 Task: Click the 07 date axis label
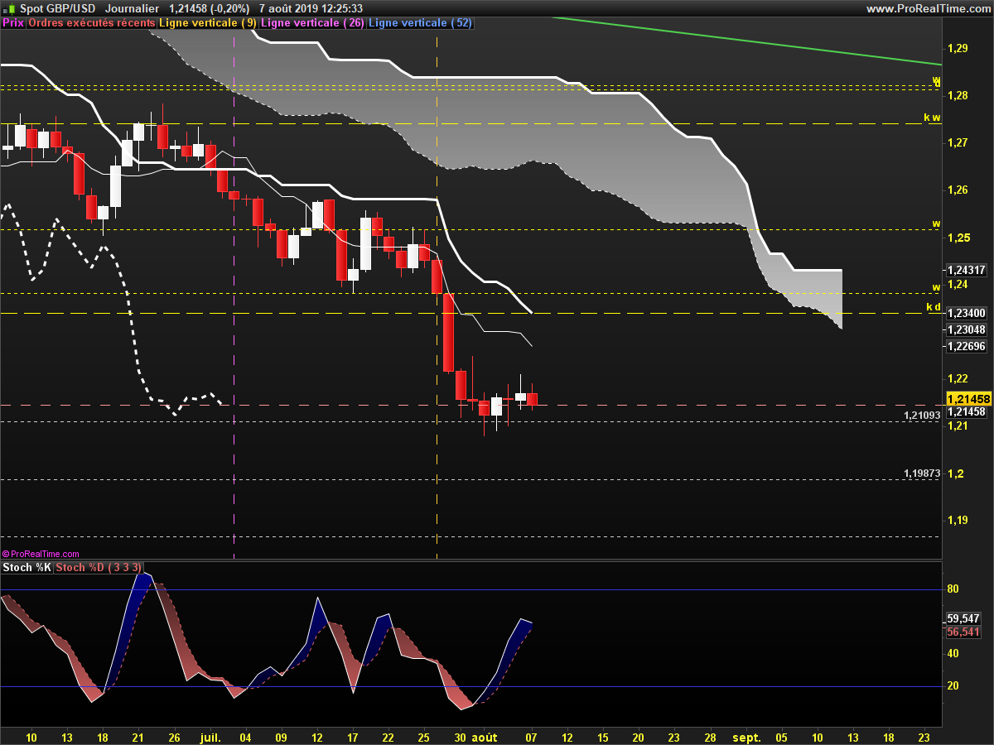tap(531, 736)
